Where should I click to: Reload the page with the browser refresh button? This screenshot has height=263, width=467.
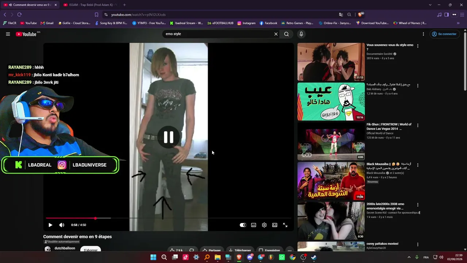(x=19, y=15)
